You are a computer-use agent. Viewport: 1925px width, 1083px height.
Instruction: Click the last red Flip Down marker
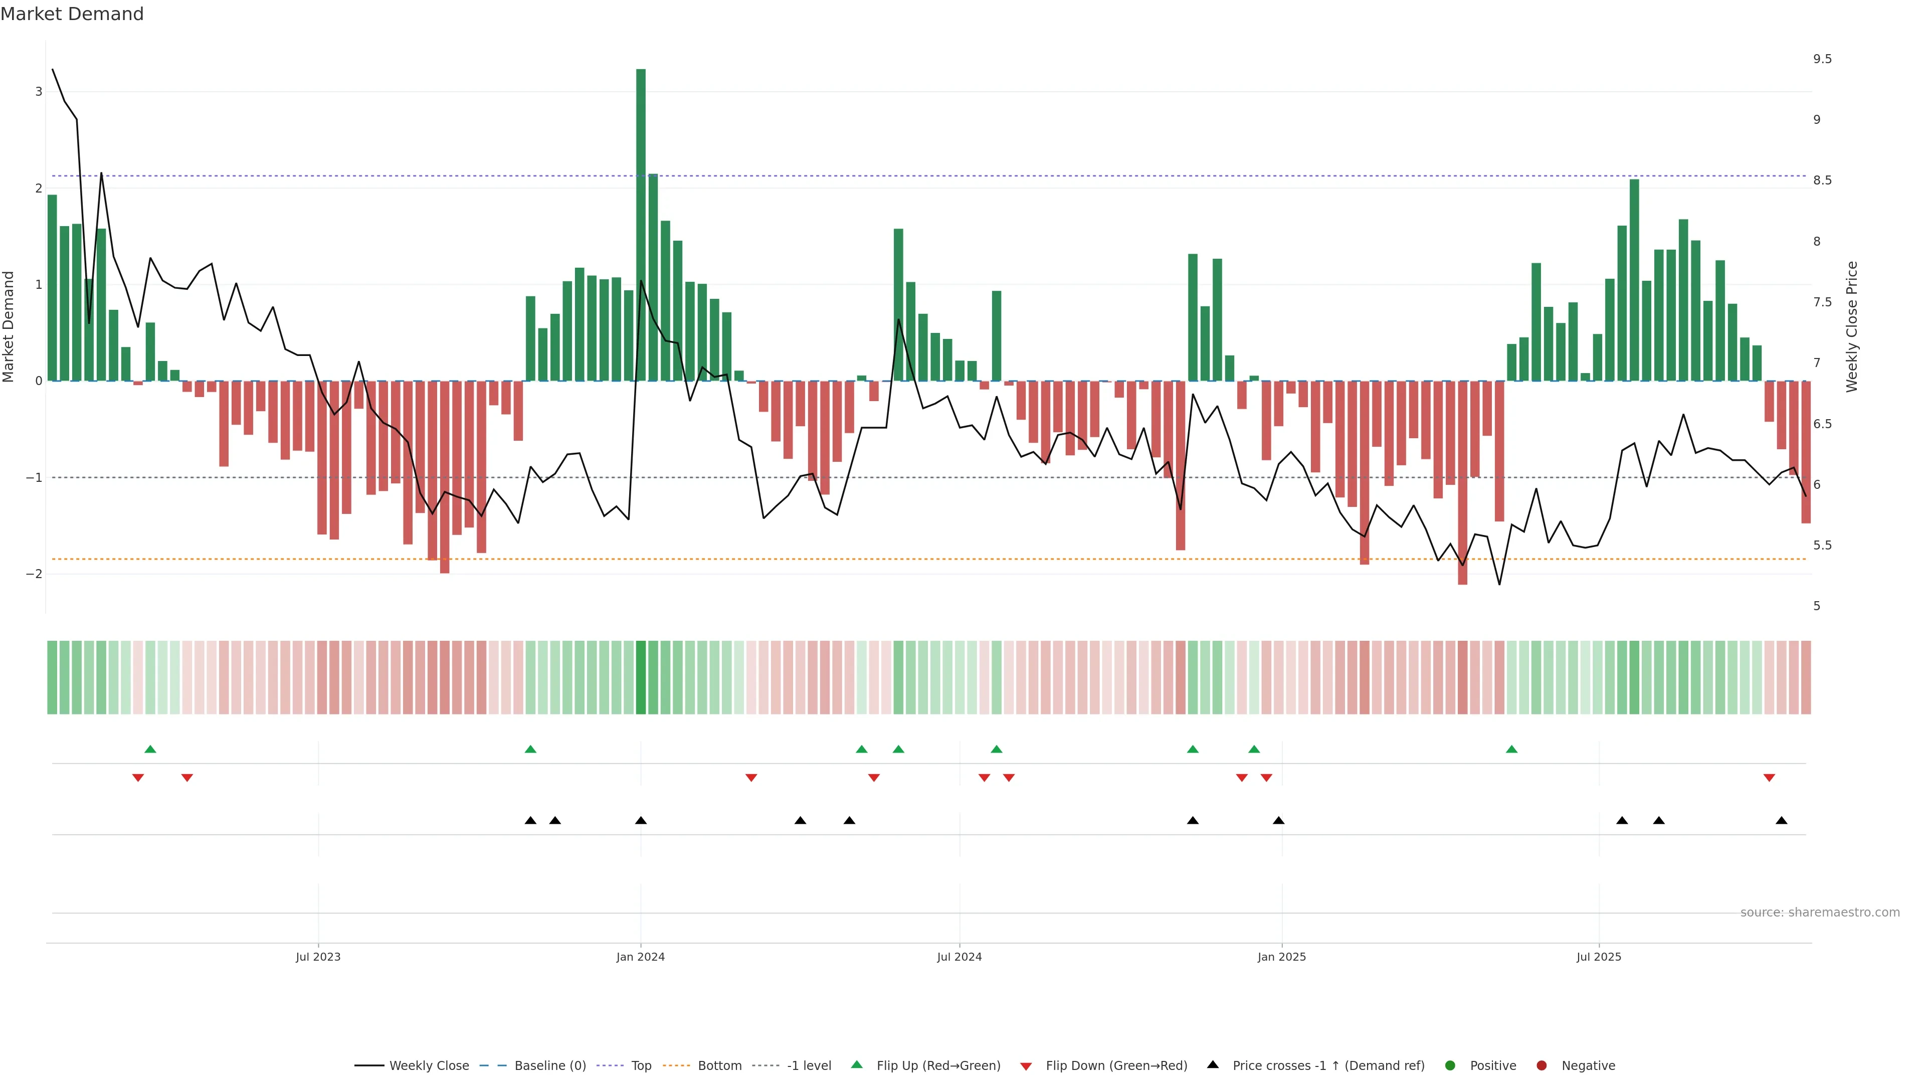(x=1769, y=778)
